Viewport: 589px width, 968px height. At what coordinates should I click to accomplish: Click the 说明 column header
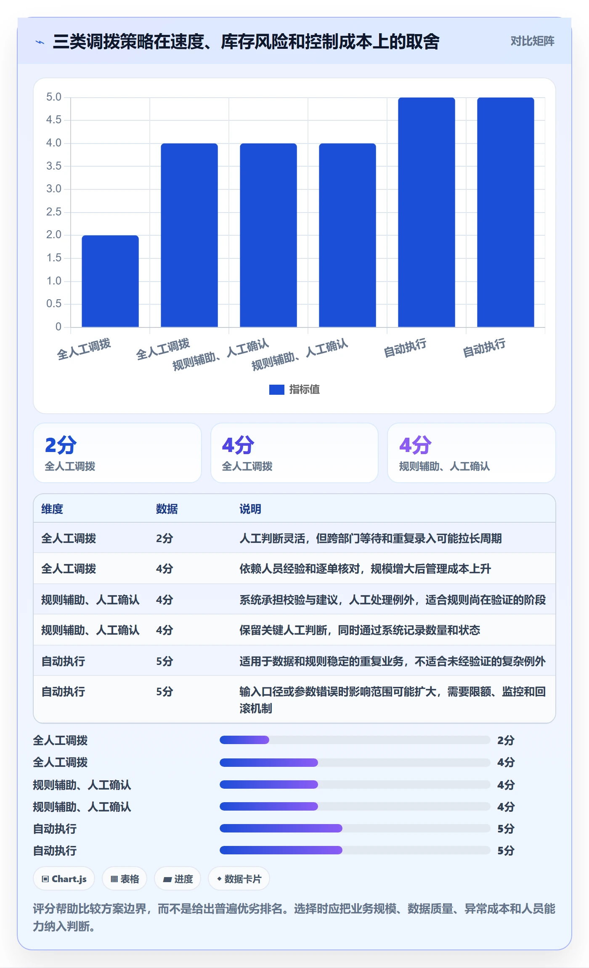click(x=250, y=509)
